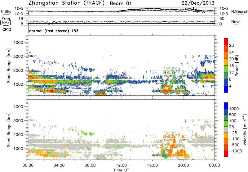Click the yellow 16–20 dB Power colorbar segment
248x172 pixels.
click(226, 62)
